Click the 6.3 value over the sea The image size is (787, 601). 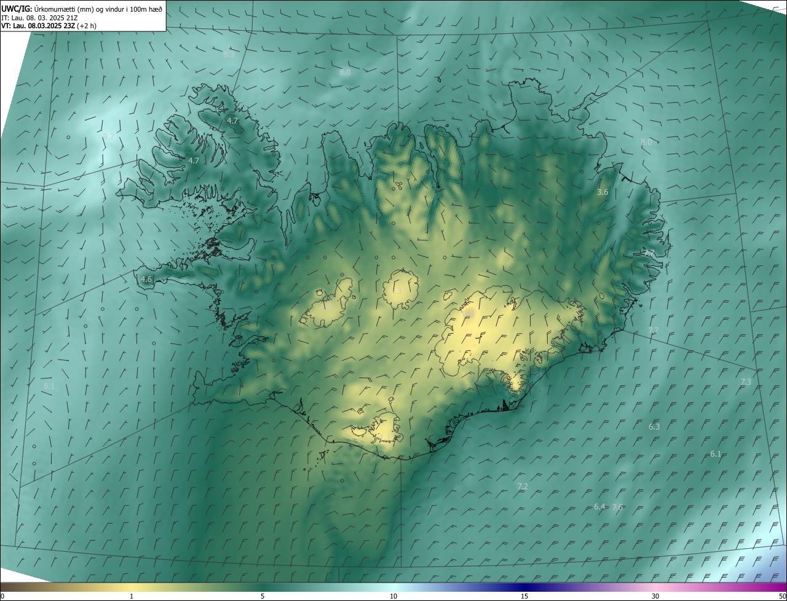click(654, 427)
